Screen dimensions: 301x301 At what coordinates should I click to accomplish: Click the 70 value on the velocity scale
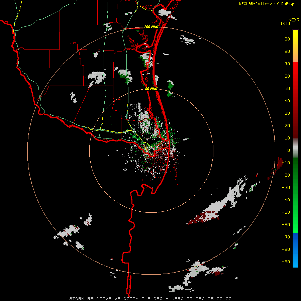[287, 64]
